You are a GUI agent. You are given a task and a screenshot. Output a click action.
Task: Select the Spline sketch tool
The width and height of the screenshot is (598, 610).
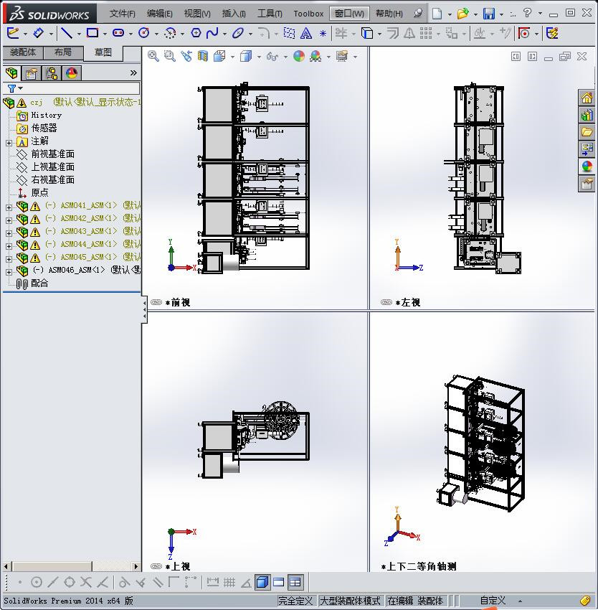pos(212,34)
